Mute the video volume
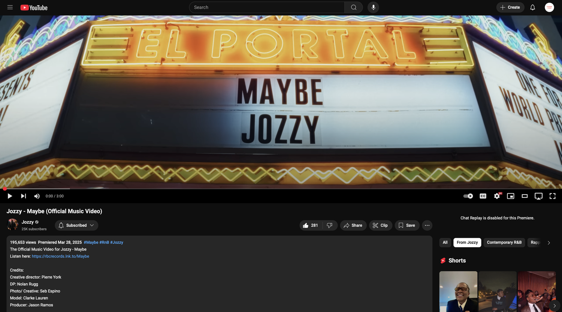The width and height of the screenshot is (562, 312). tap(37, 196)
